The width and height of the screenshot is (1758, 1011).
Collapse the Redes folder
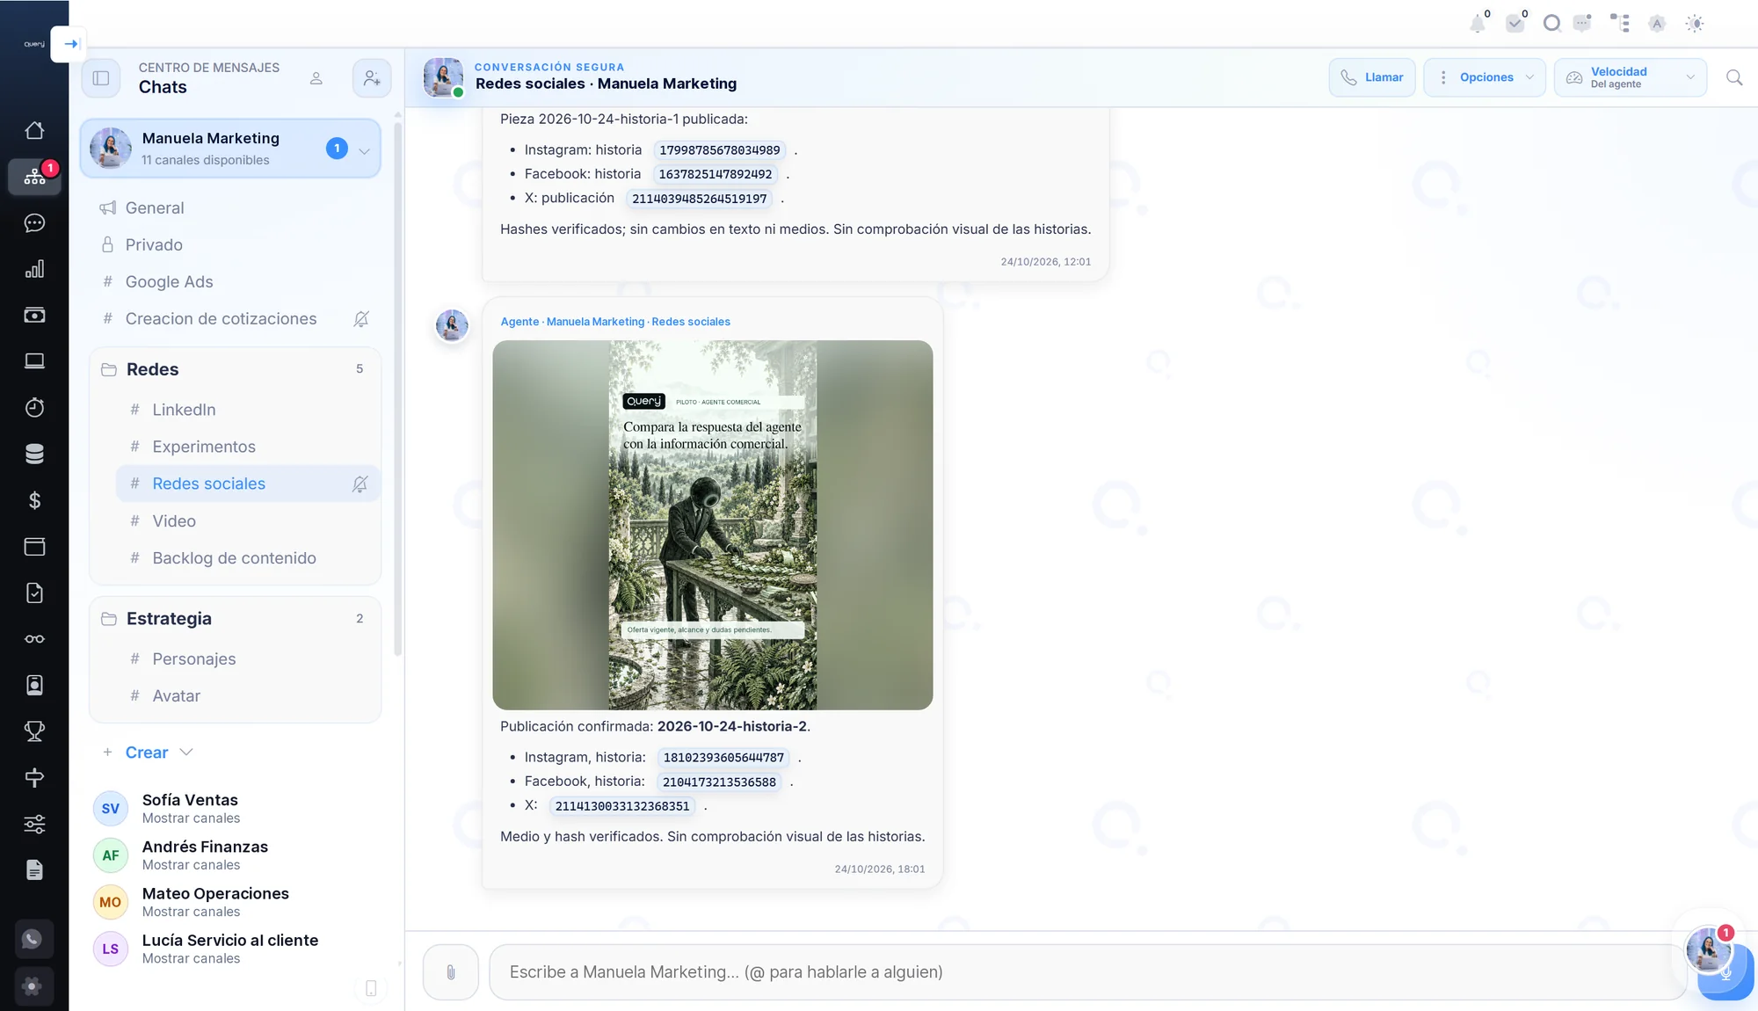pos(236,369)
